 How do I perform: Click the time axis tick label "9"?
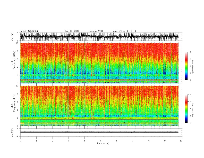[x=165, y=141]
